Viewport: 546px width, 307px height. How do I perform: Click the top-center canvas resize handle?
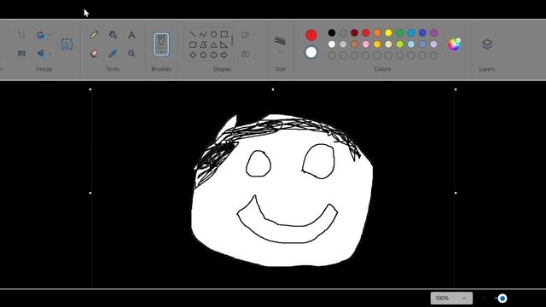click(x=273, y=90)
